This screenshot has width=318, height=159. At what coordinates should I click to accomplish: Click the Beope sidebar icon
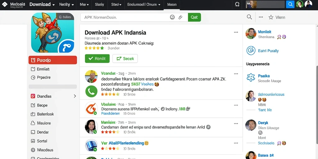click(33, 105)
